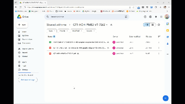Open more actions for the Excel file
The width and height of the screenshot is (185, 104).
click(159, 42)
